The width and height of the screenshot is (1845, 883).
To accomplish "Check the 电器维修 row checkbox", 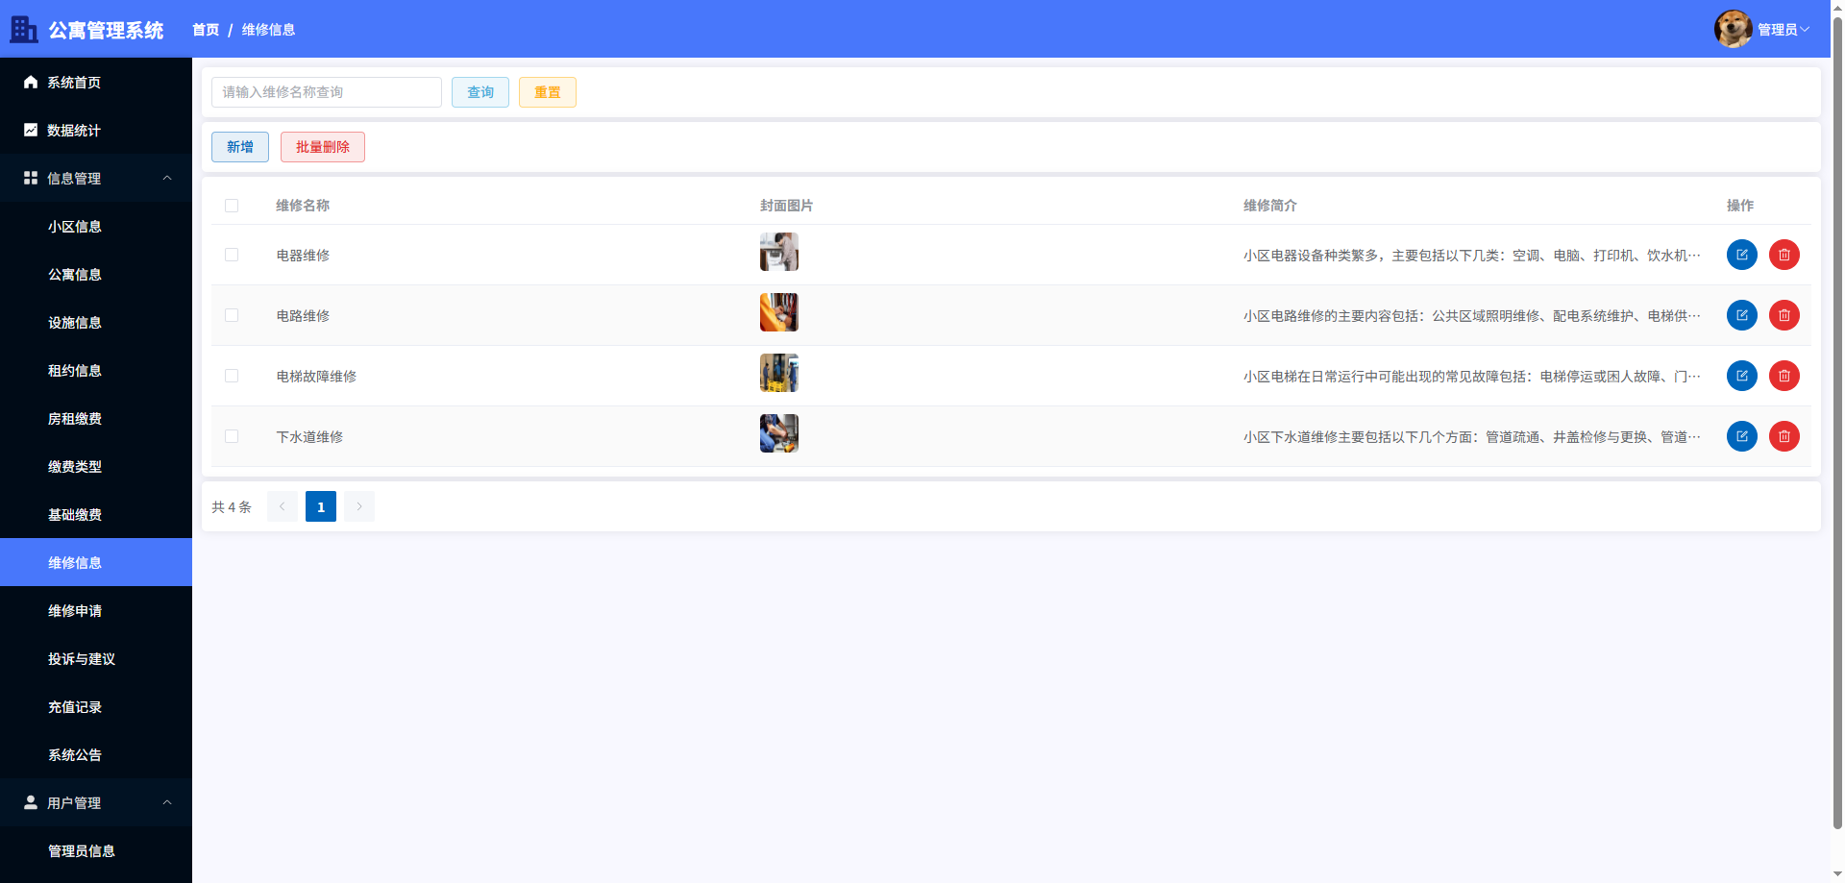I will 232,255.
